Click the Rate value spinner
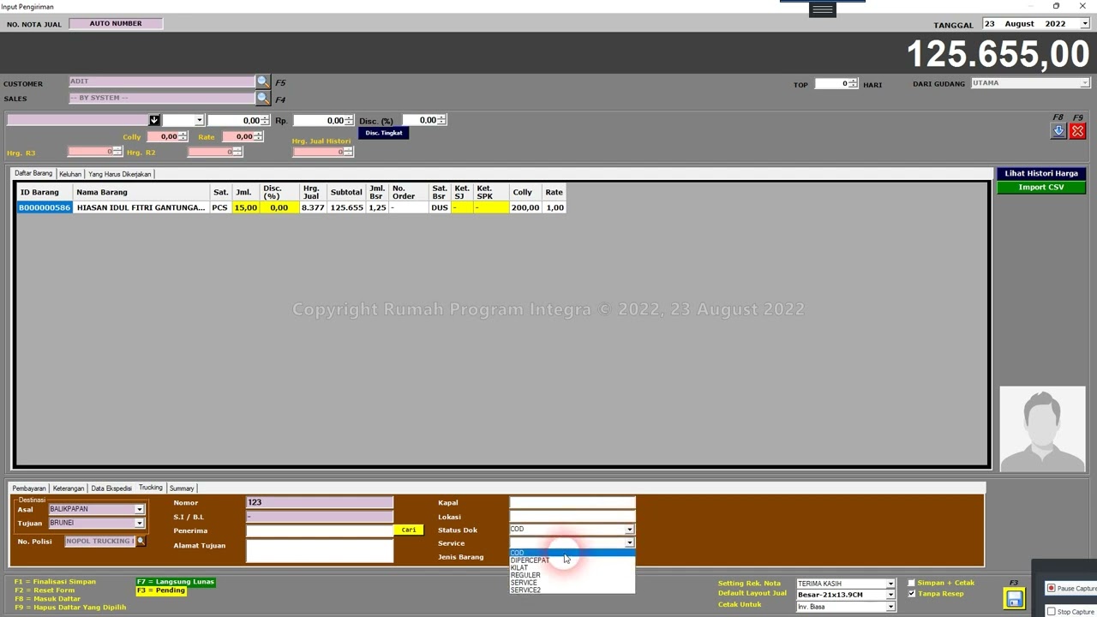Viewport: 1097px width, 617px height. 243,137
